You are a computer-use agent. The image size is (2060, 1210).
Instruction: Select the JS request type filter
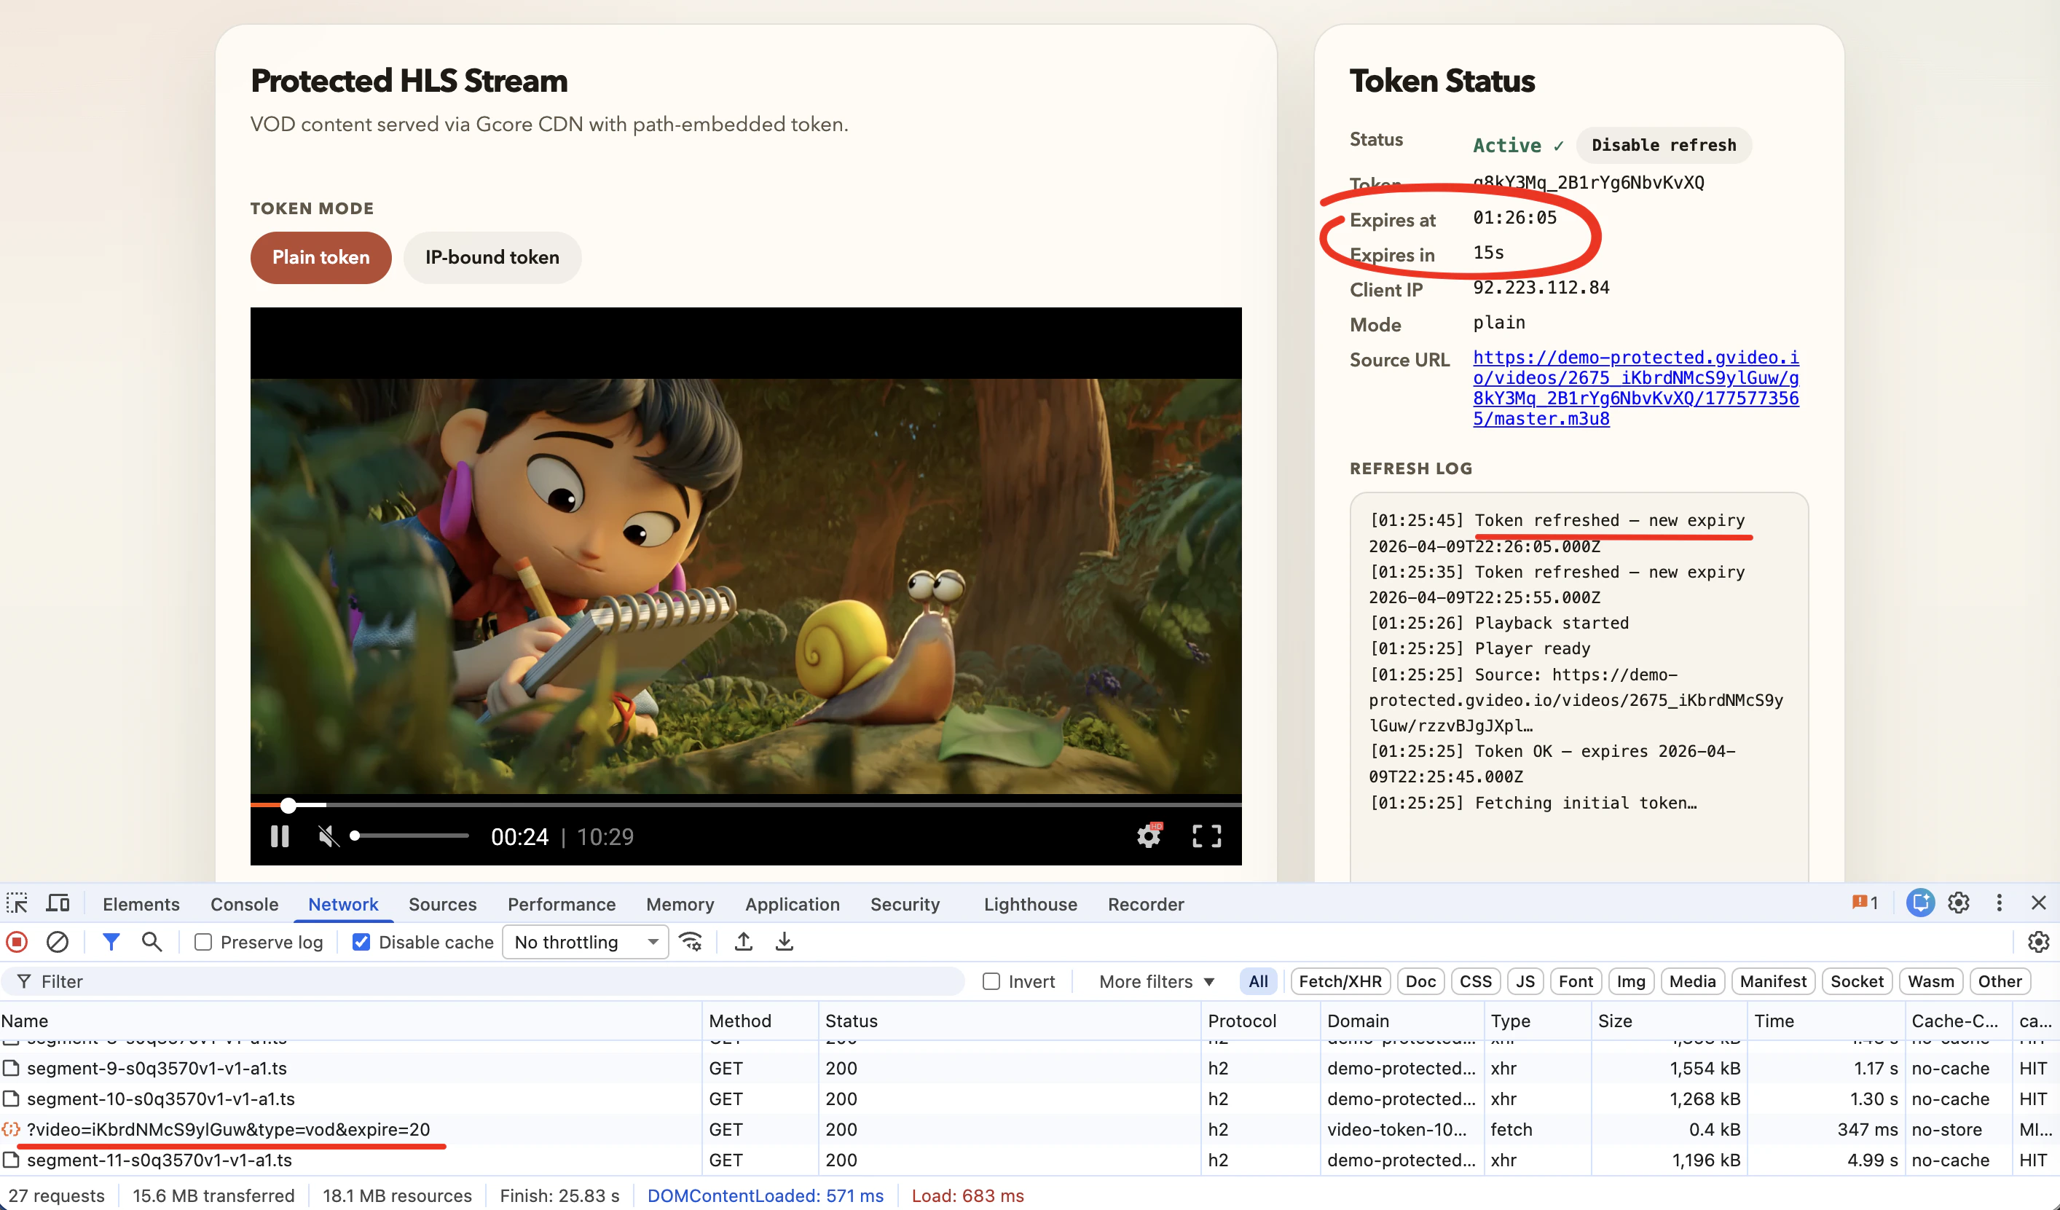(x=1525, y=981)
